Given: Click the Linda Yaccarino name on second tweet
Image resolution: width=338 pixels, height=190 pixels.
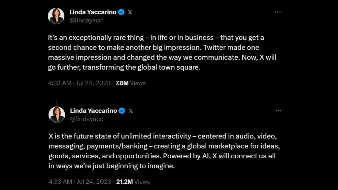Looking at the screenshot, I should click(93, 111).
